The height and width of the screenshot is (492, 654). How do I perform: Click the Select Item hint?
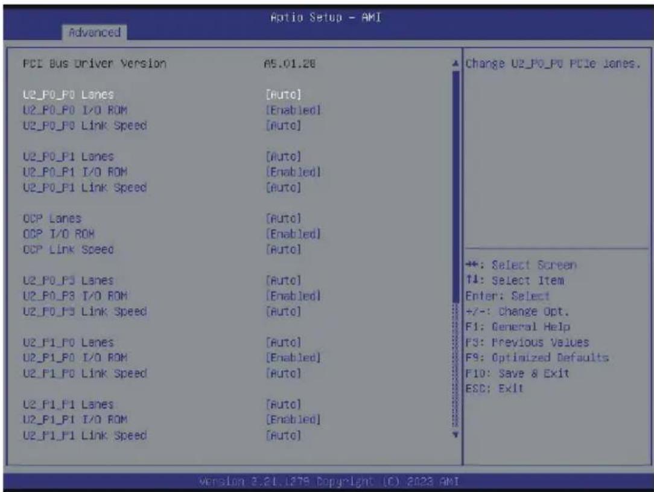click(x=515, y=281)
